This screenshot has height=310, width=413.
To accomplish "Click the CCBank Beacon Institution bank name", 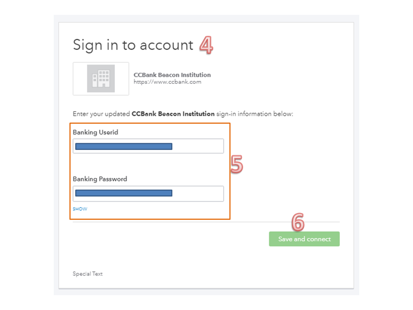I will click(172, 74).
